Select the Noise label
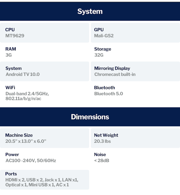180x195 pixels. click(100, 155)
